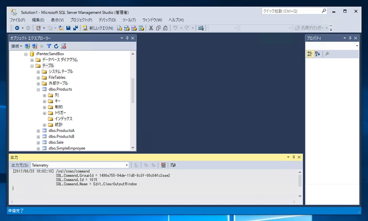Expand the 統計 folder

[44, 125]
